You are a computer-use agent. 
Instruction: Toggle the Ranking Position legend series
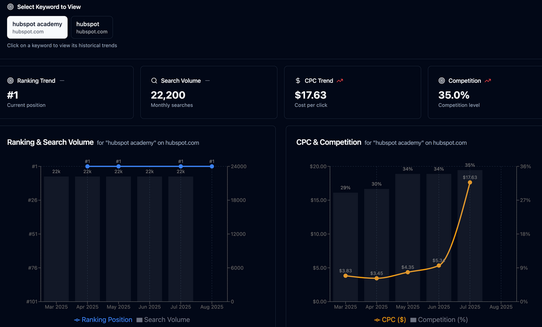point(103,319)
